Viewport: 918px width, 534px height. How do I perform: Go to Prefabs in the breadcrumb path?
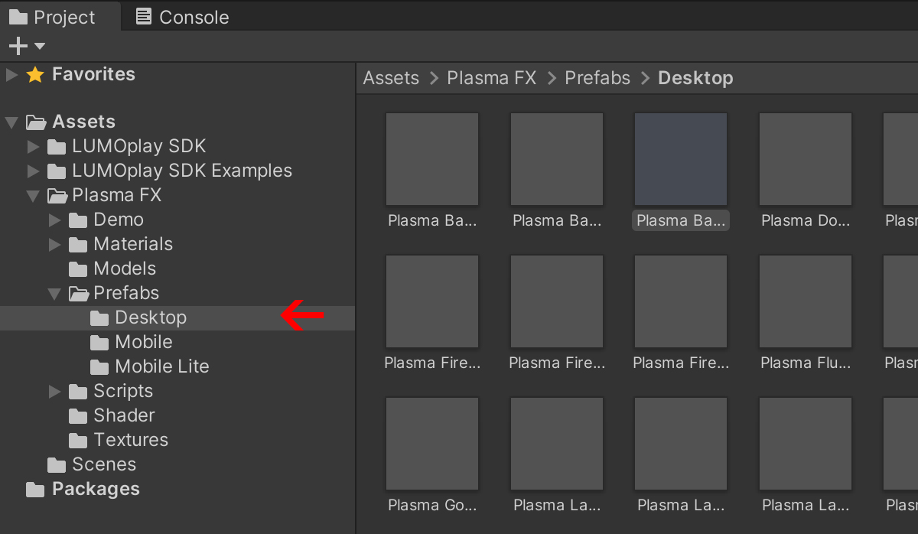pyautogui.click(x=597, y=78)
